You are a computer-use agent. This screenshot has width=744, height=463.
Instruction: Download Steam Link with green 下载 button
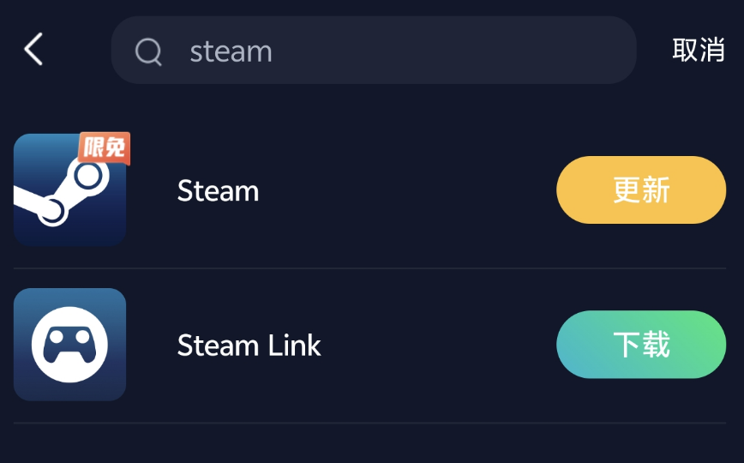(641, 345)
